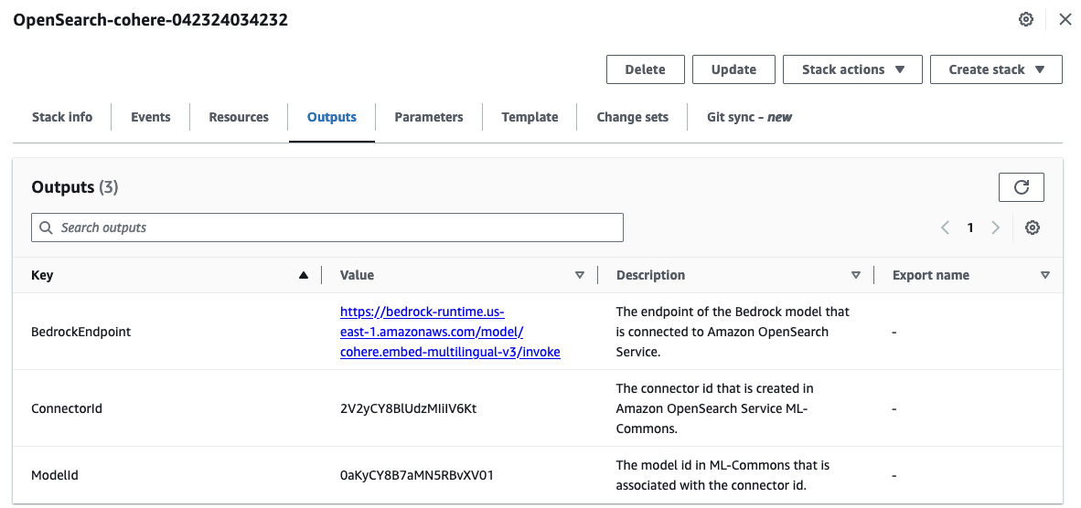Expand the Stack actions dropdown

(852, 69)
